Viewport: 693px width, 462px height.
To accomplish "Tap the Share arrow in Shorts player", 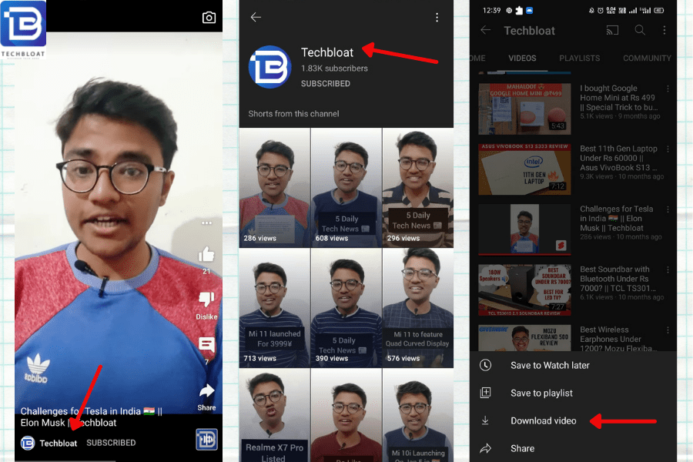I will click(x=206, y=390).
